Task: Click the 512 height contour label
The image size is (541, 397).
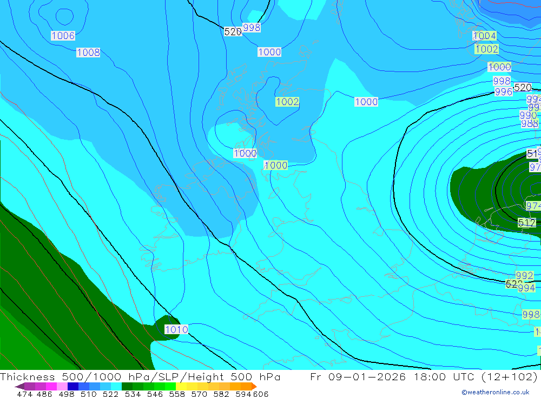Action: (527, 223)
